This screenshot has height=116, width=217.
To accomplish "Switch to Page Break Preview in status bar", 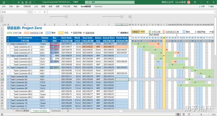I will [x=189, y=114].
